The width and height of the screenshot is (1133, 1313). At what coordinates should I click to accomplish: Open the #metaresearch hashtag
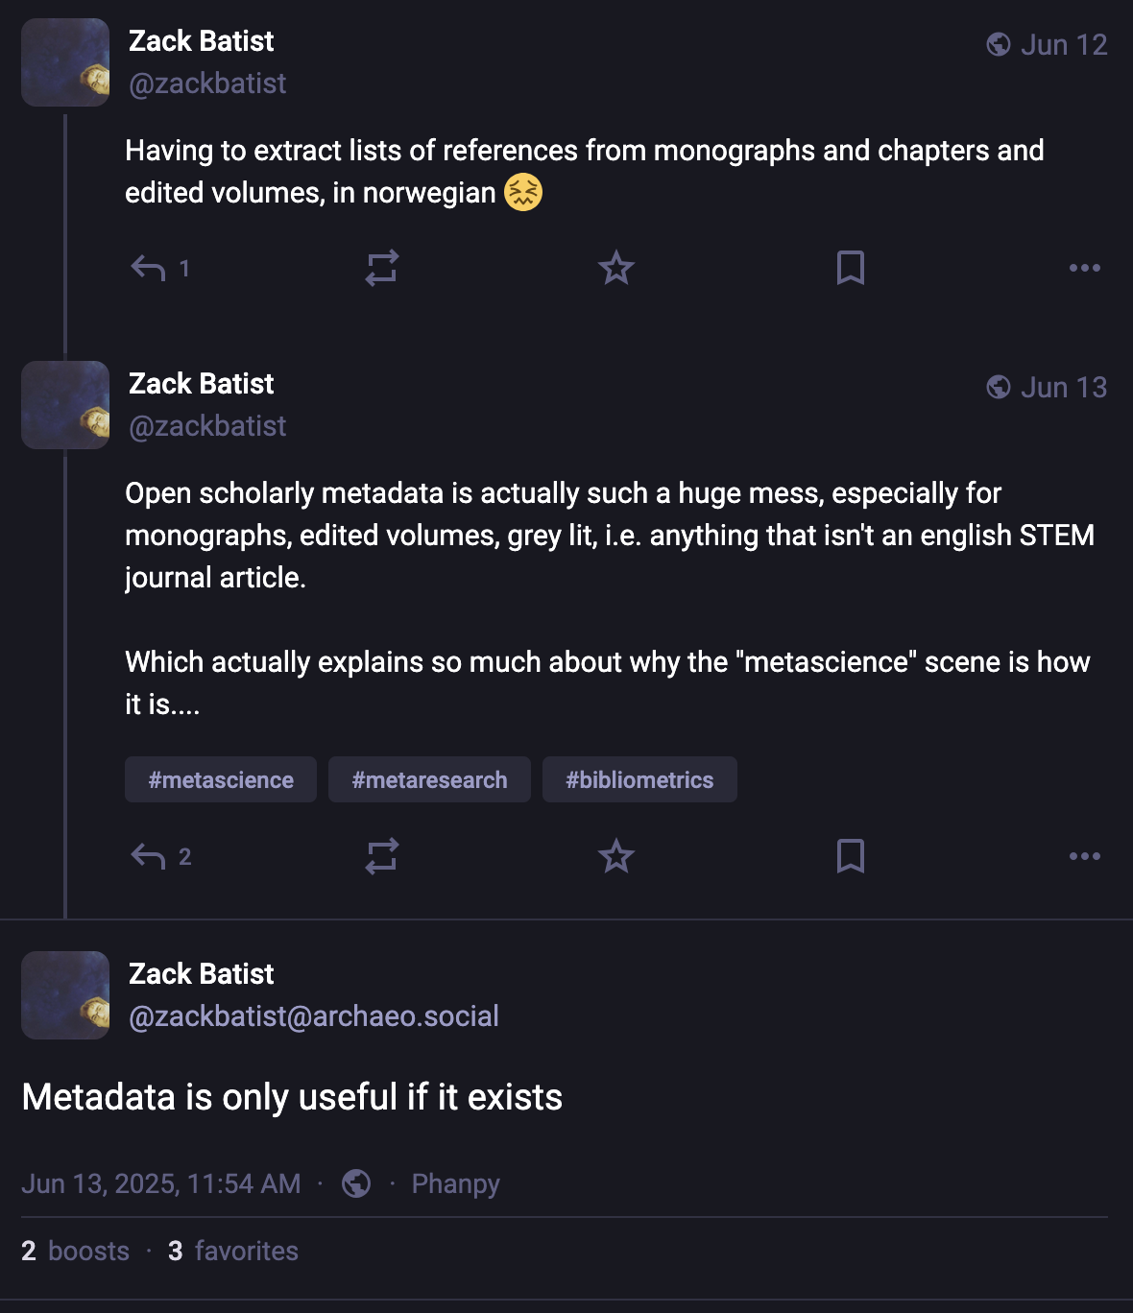coord(429,779)
